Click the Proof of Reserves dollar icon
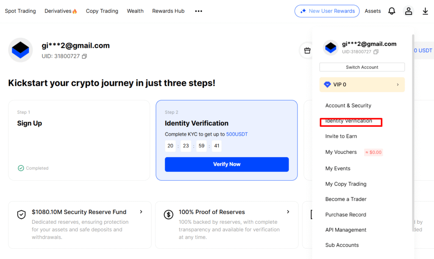Screen dimensions: 434x259 (168, 214)
